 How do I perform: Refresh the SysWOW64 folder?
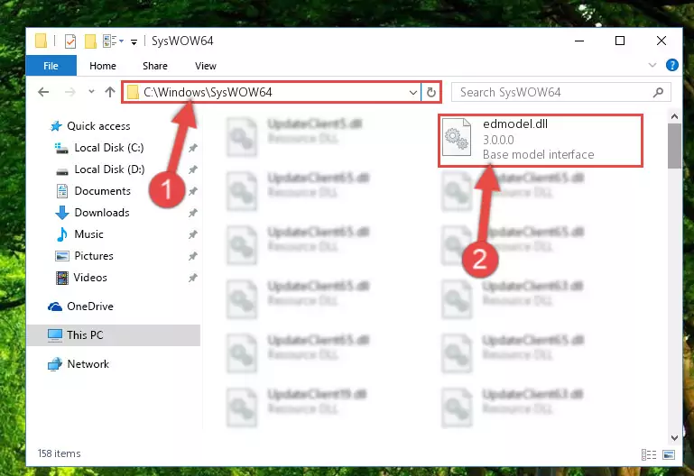tap(431, 92)
